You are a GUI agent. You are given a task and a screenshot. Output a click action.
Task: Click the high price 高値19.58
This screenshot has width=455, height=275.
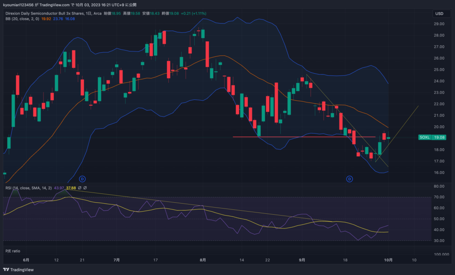[132, 13]
